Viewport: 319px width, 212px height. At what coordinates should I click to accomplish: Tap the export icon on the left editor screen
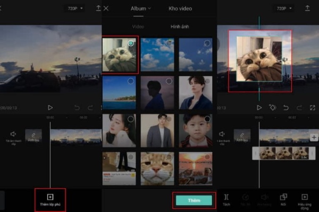coord(98,8)
